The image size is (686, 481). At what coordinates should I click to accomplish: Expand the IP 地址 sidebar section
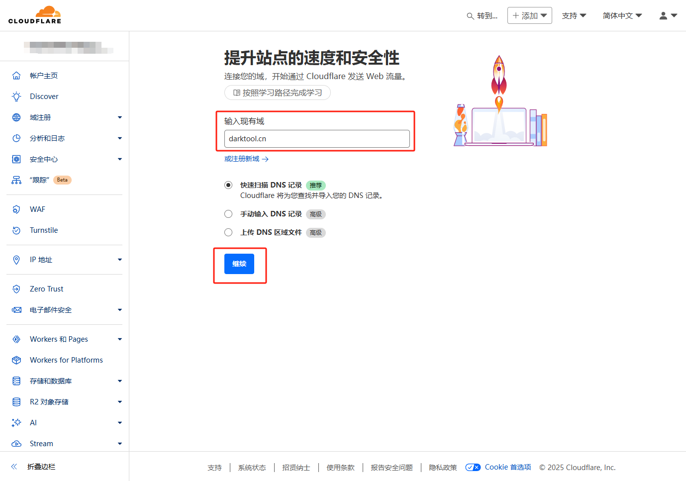tap(120, 260)
